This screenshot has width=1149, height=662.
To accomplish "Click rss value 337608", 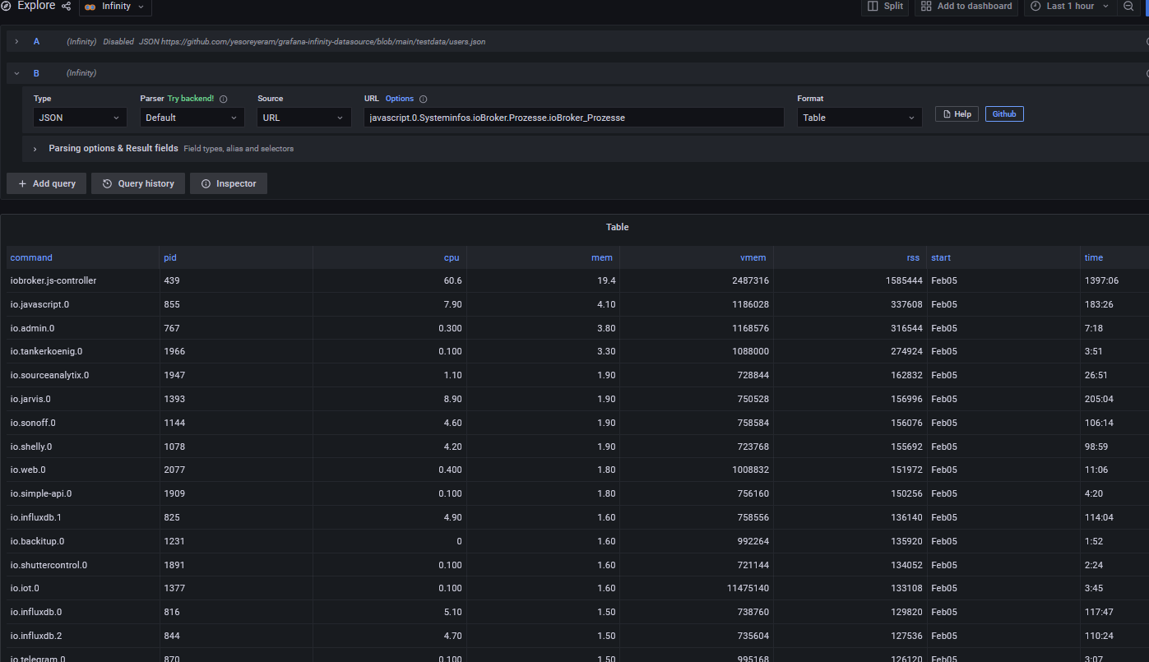I will tap(906, 304).
